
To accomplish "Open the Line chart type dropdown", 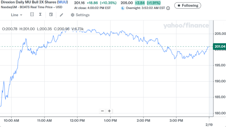I will pyautogui.click(x=16, y=15).
